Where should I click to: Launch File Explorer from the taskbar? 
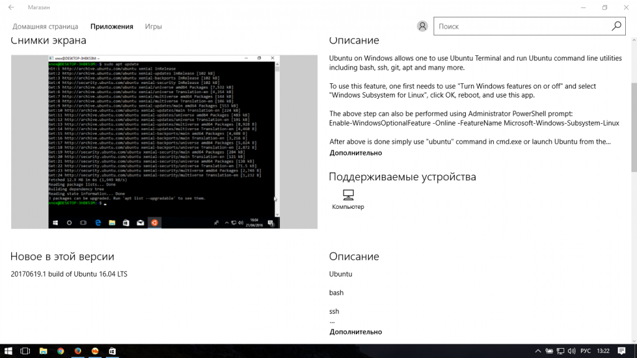(43, 351)
